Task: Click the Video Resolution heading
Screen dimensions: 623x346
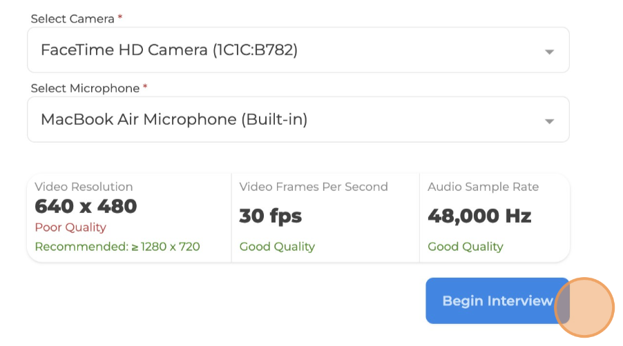Action: pyautogui.click(x=84, y=187)
